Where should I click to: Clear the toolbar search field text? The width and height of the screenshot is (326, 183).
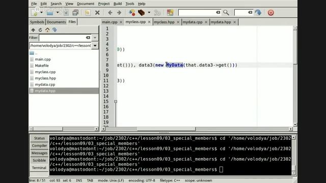coord(218,13)
